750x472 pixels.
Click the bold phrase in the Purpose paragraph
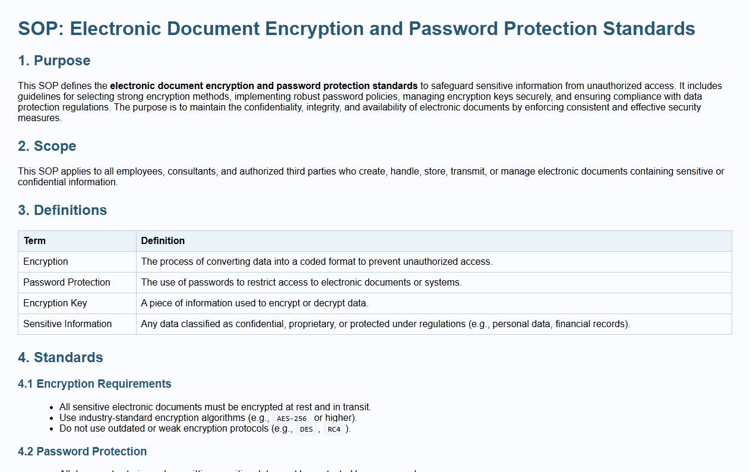point(264,86)
